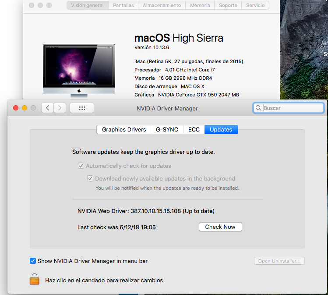This screenshot has height=295, width=328.
Task: Open Visión general tab in About This Mac
Action: pos(88,5)
